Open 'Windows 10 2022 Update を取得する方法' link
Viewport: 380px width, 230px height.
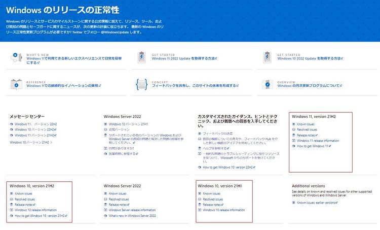[x=310, y=58]
